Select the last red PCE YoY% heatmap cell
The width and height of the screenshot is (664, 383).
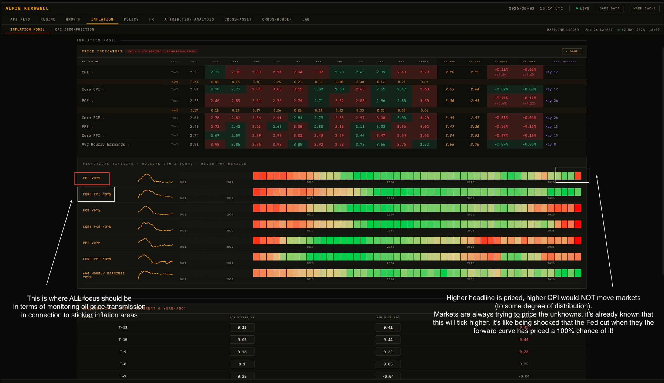(578, 208)
